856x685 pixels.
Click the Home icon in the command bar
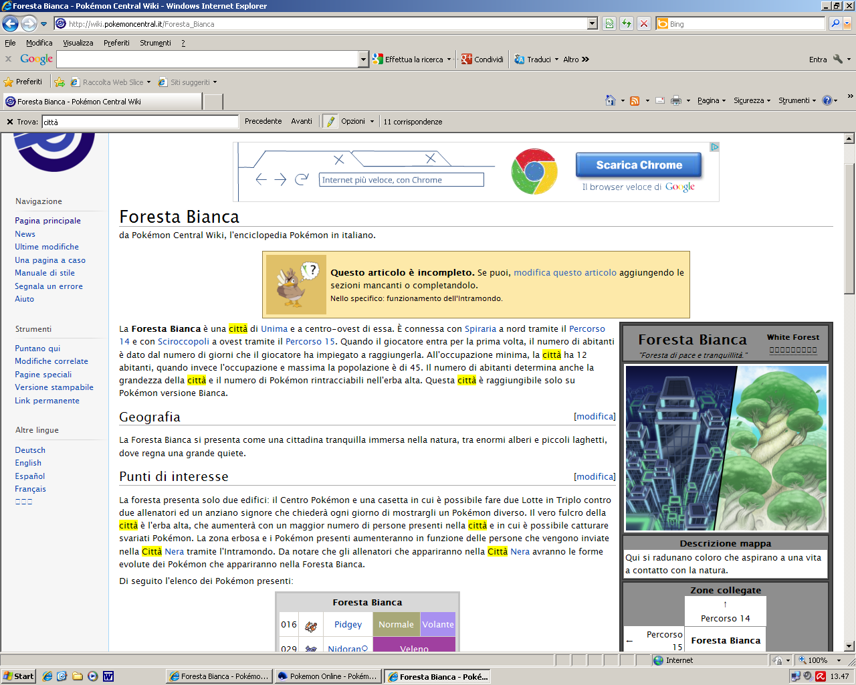[610, 100]
